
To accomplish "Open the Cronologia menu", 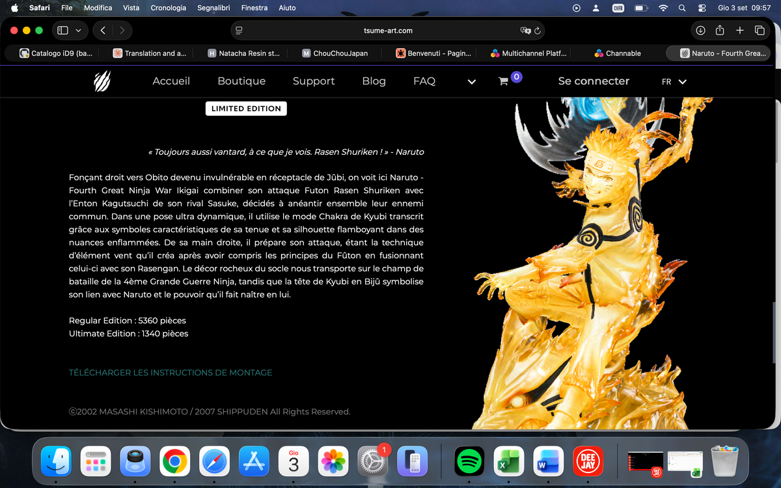I will 168,8.
